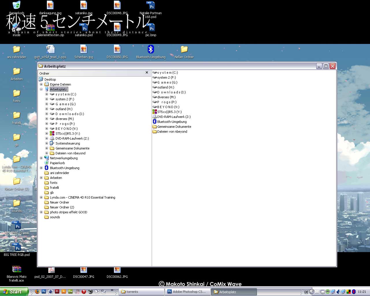Expand system (C:) drive in folder tree
The height and width of the screenshot is (296, 370).
[47, 94]
